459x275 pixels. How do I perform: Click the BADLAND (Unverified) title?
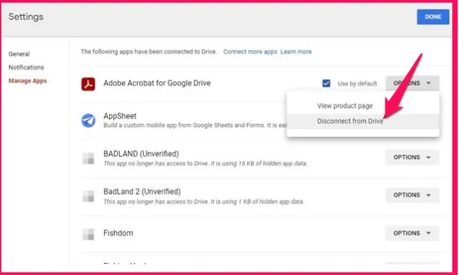coord(141,154)
